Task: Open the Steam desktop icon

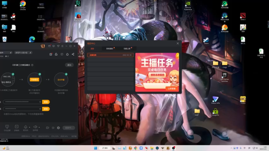Action: [x=206, y=41]
